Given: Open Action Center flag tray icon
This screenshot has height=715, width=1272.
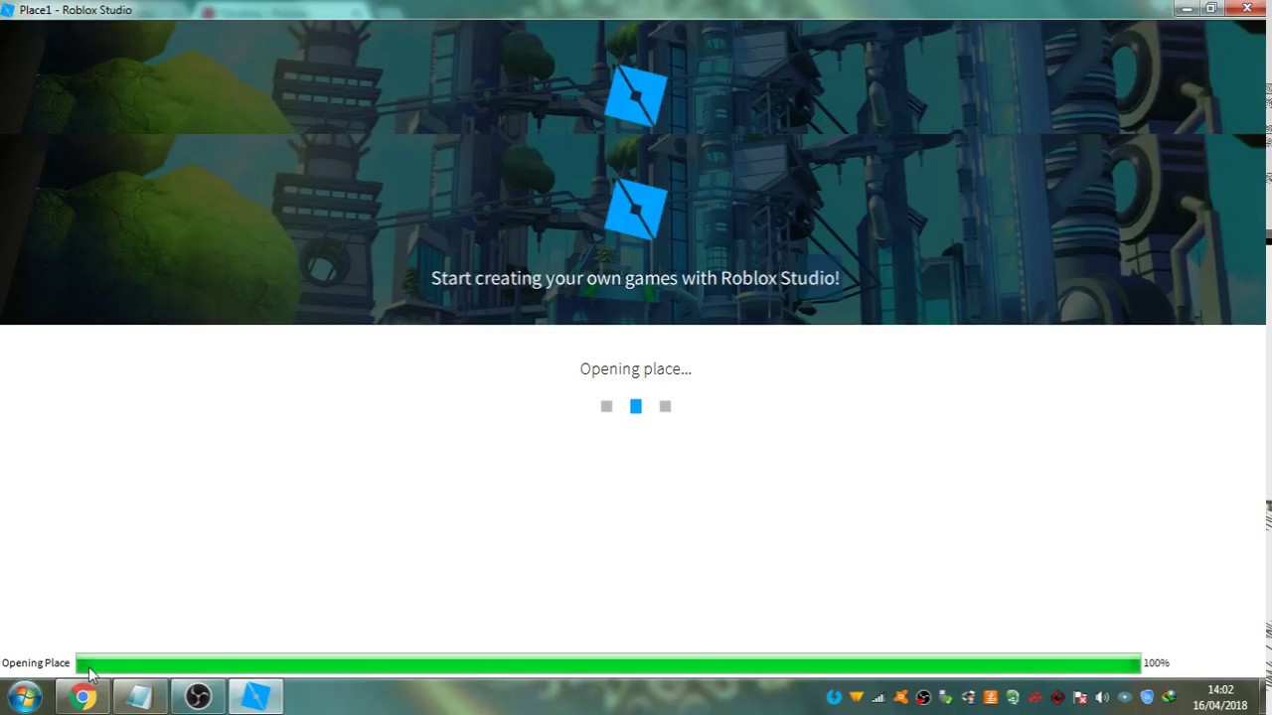Looking at the screenshot, I should click(x=1080, y=697).
